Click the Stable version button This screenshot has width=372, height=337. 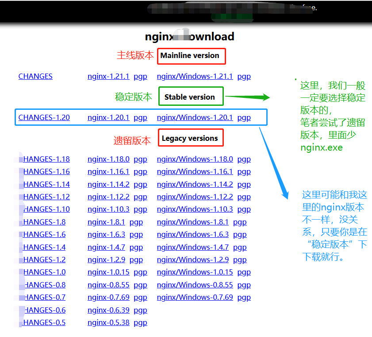(x=191, y=96)
